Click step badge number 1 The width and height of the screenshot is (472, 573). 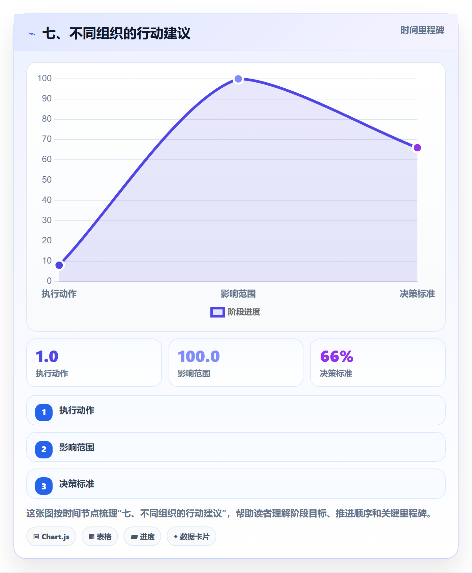coord(44,412)
